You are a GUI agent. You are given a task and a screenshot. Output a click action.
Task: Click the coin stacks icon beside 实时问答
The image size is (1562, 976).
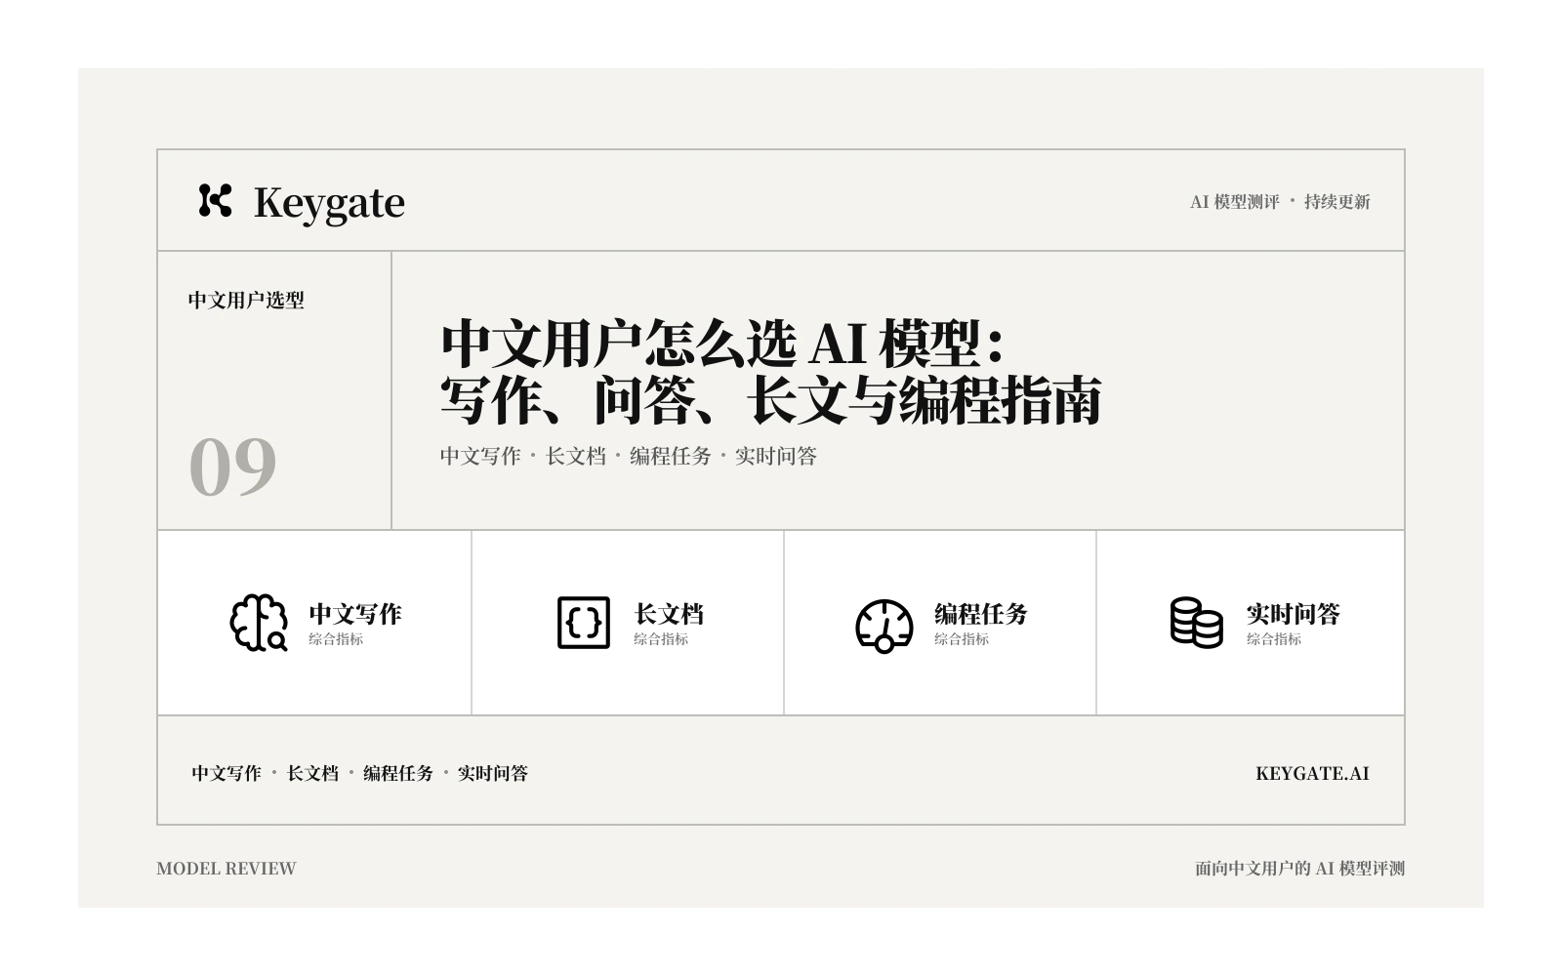click(1196, 623)
